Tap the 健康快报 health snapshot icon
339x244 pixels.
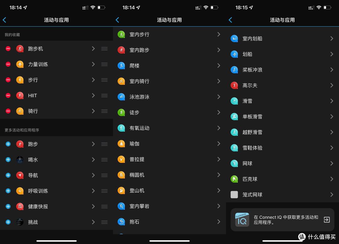click(20, 206)
